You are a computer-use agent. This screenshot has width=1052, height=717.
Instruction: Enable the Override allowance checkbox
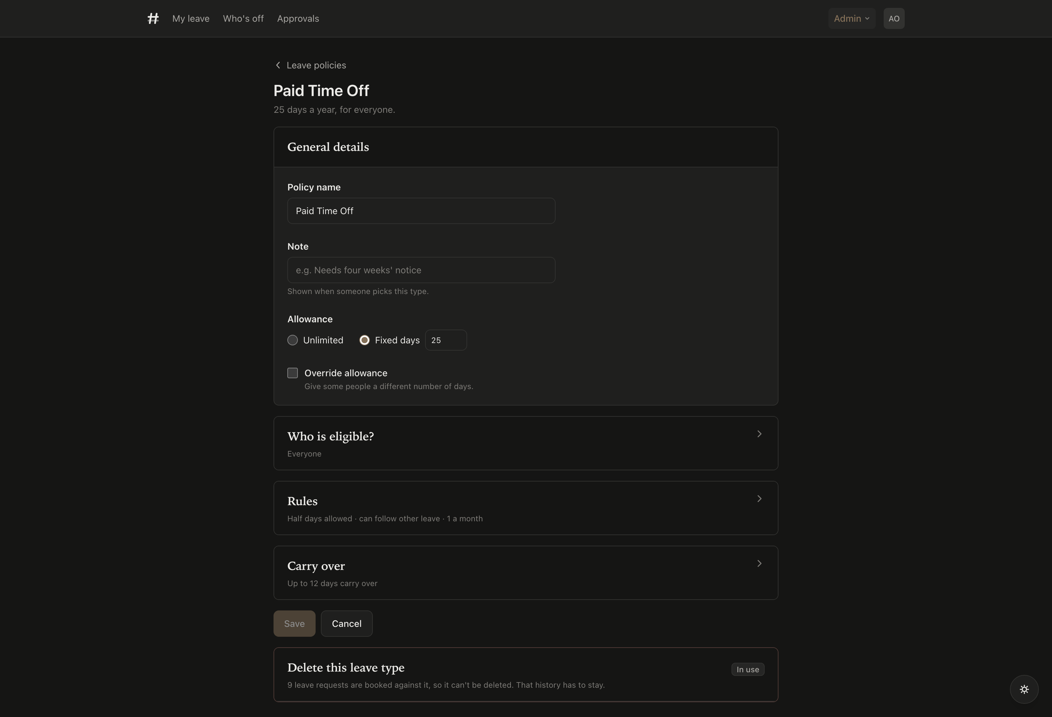(x=293, y=373)
